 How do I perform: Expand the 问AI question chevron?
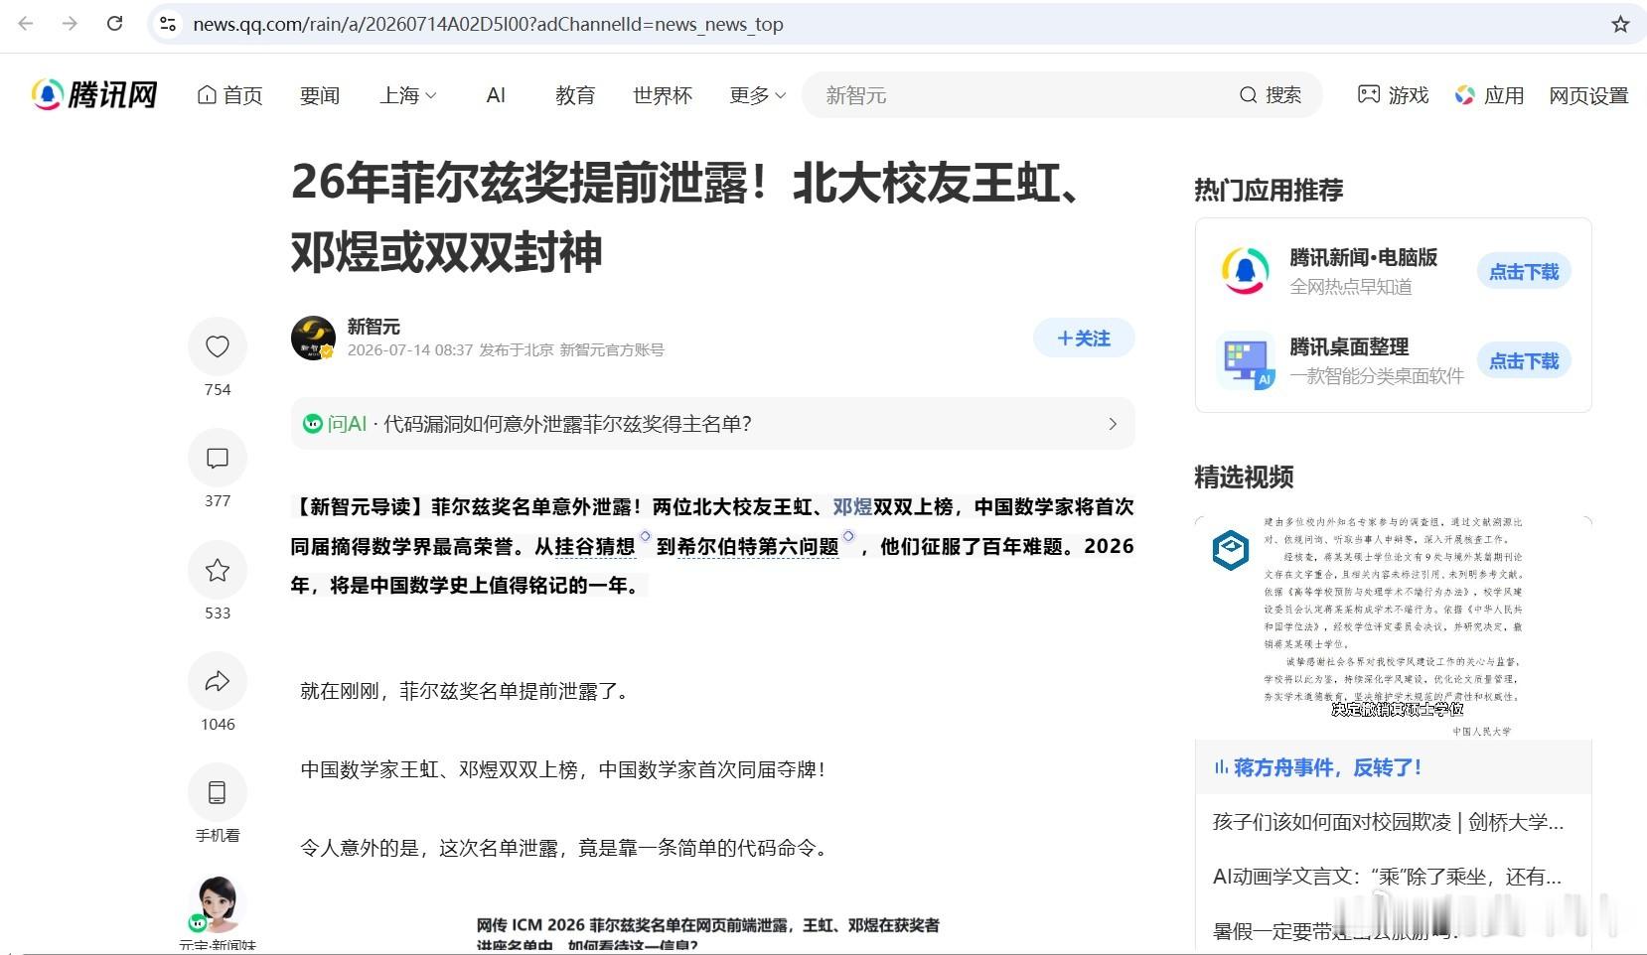pos(1113,424)
